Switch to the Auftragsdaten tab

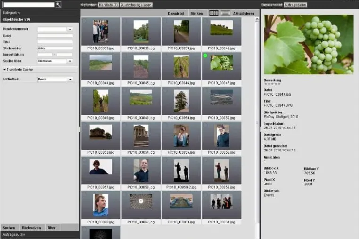(x=295, y=5)
